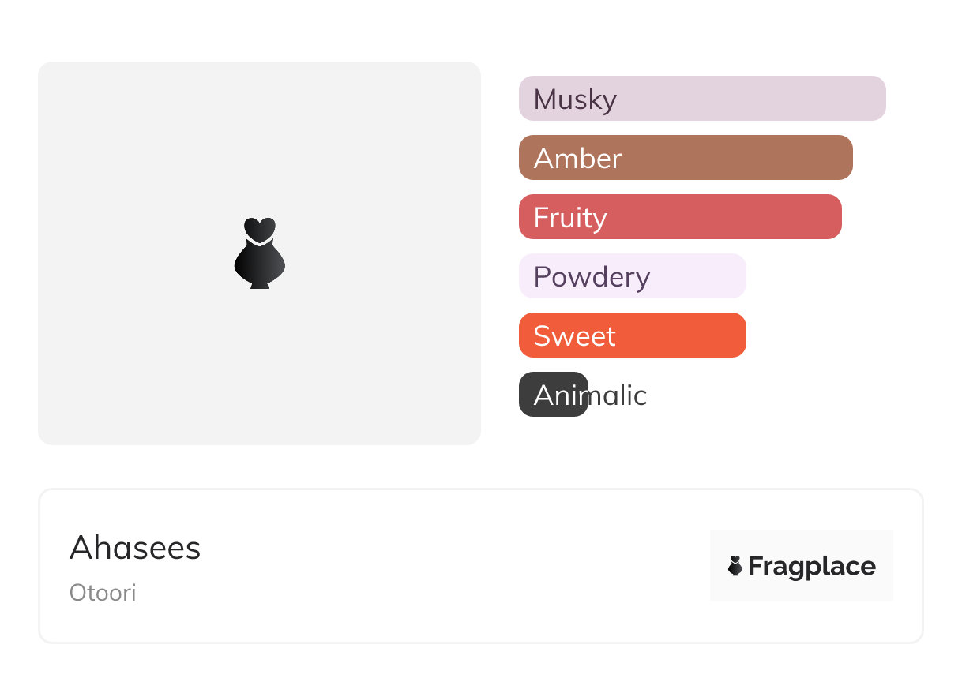962x682 pixels.
Task: Select the dark Animalic accord bar
Action: pos(553,395)
